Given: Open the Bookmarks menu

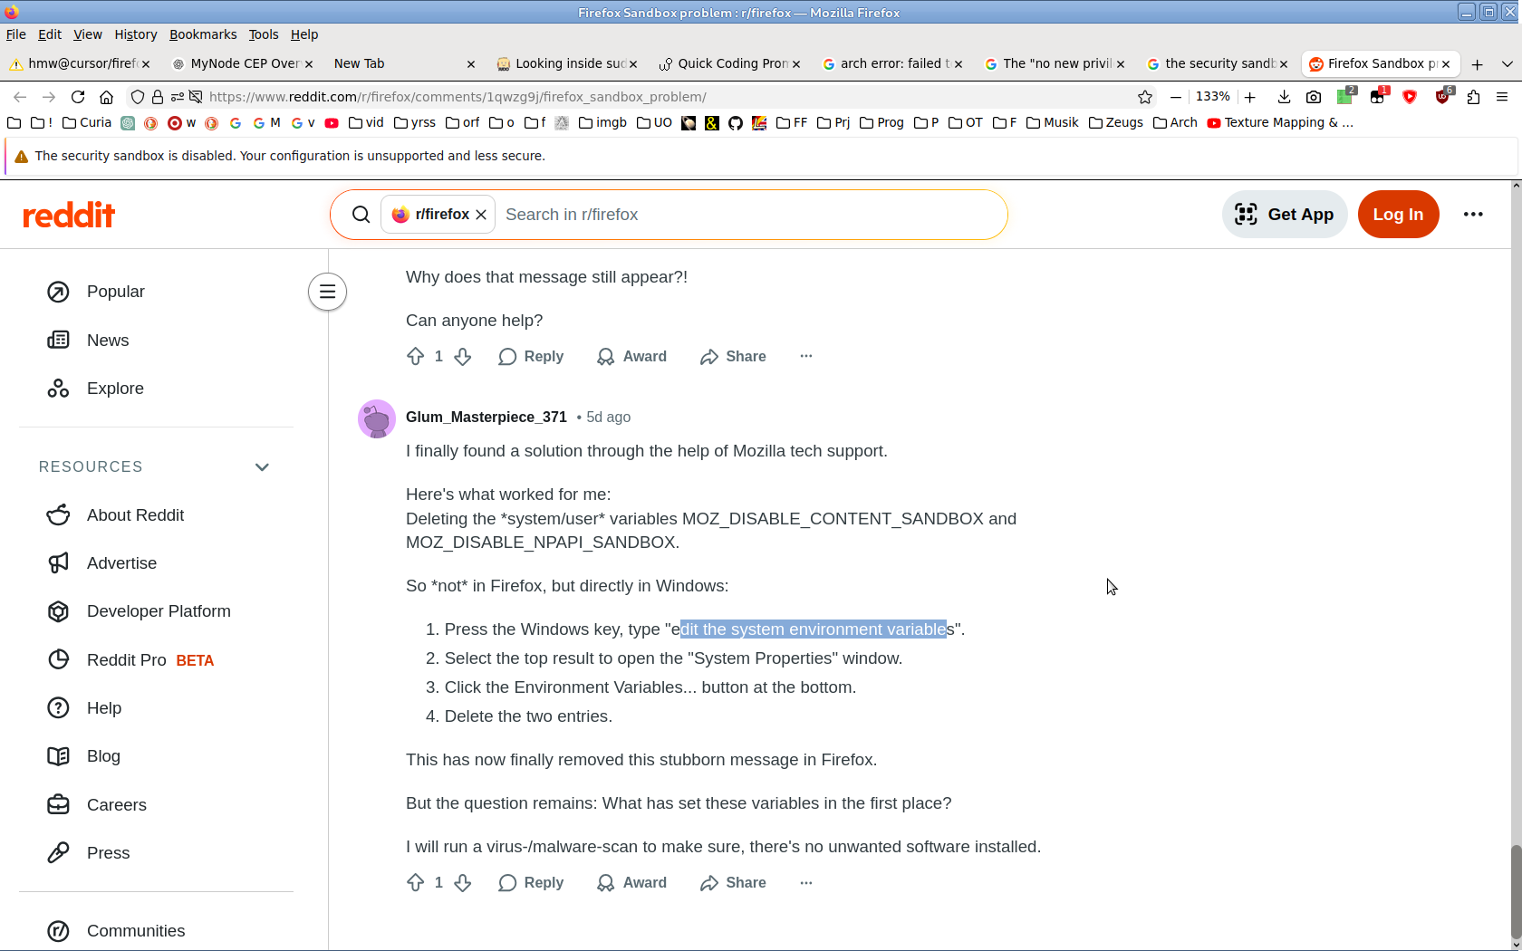Looking at the screenshot, I should [x=203, y=34].
